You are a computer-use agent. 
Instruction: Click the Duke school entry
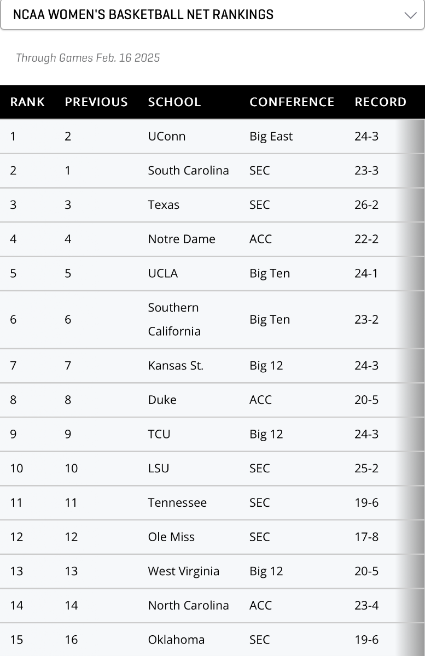coord(162,400)
